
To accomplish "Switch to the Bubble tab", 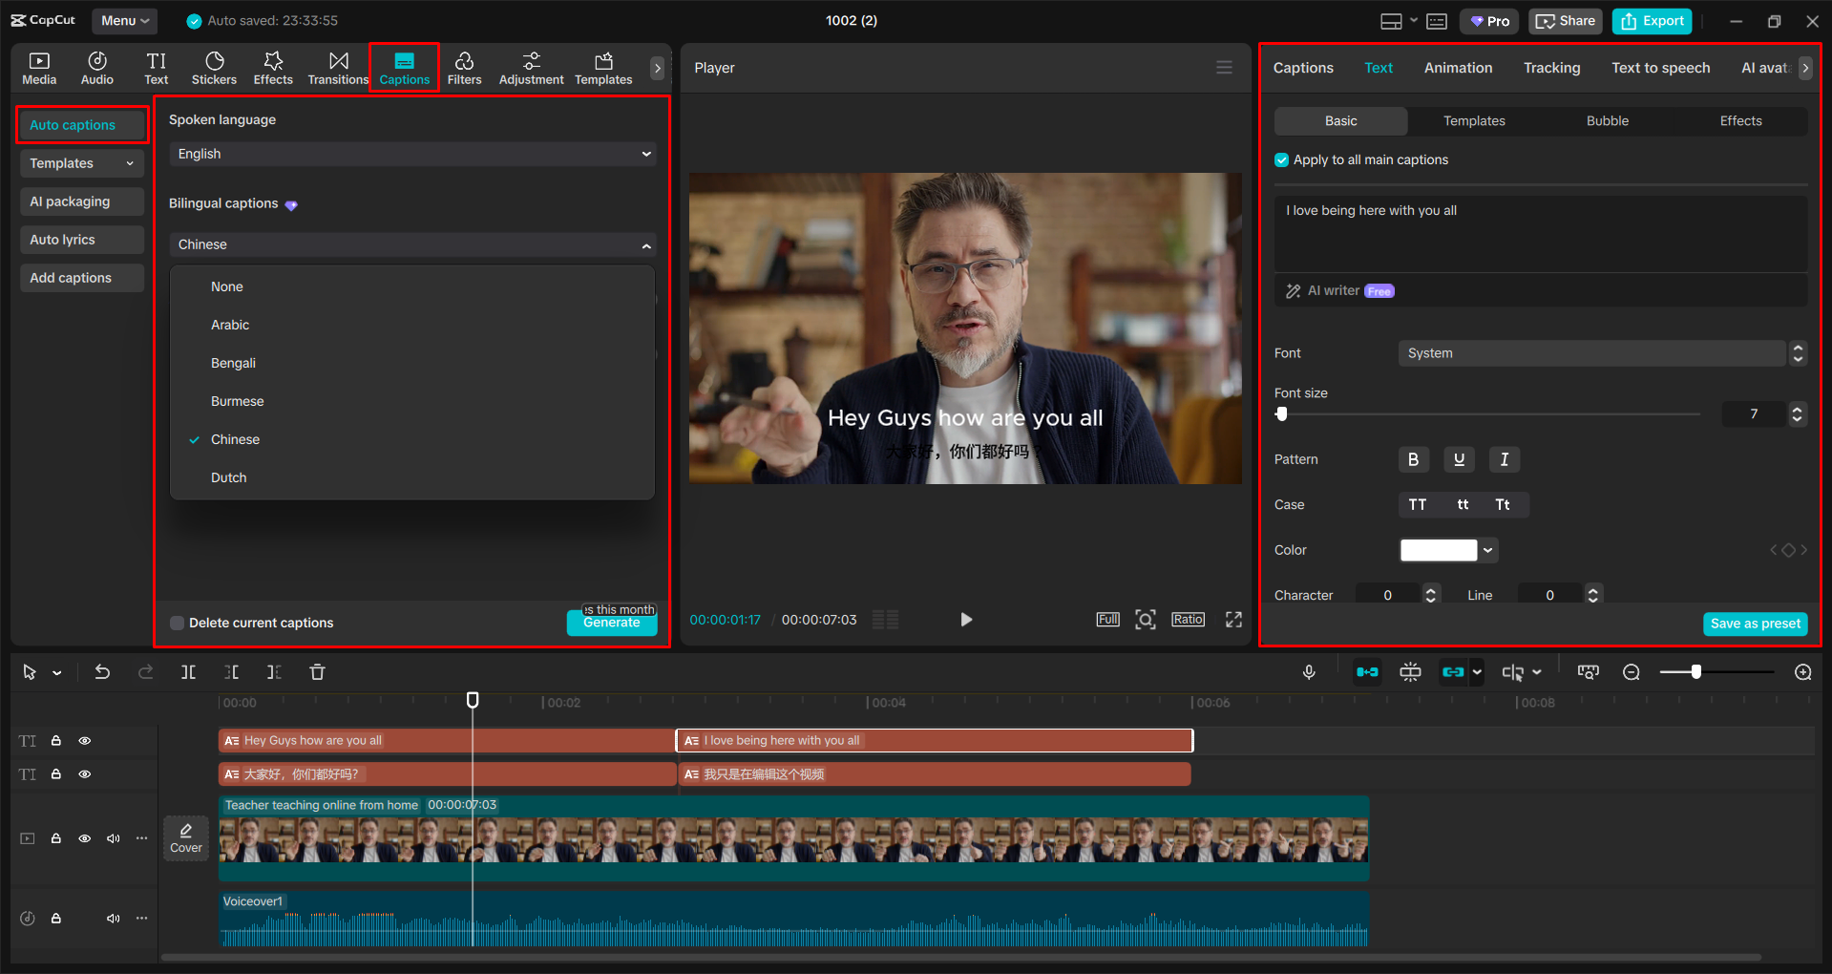I will 1607,120.
